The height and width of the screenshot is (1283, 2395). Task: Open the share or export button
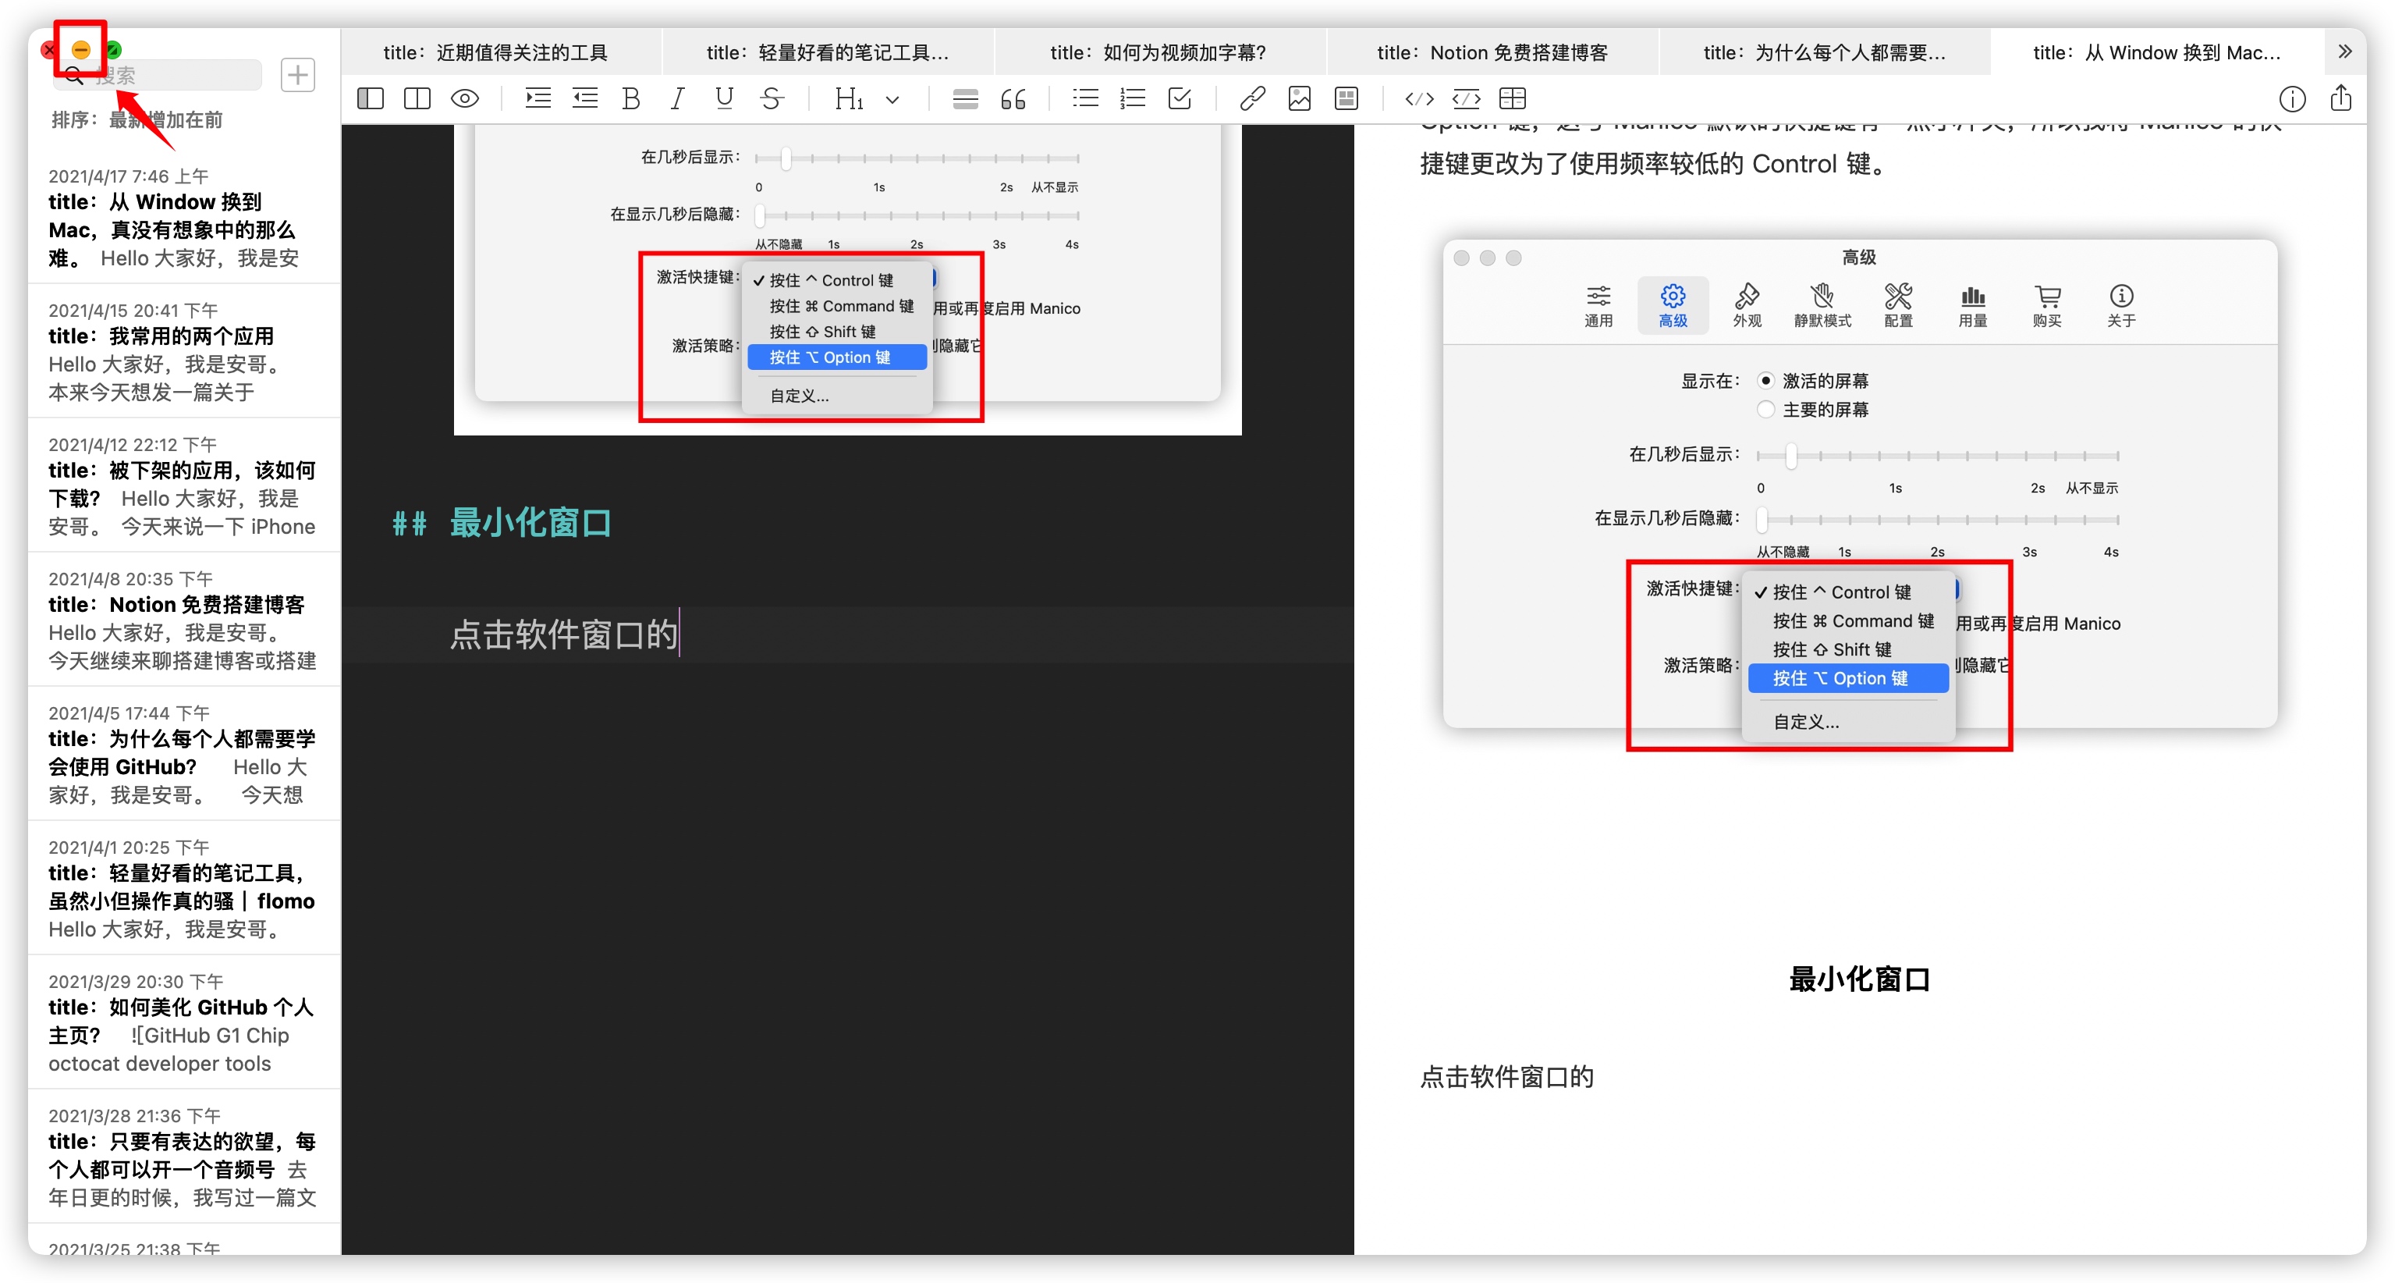click(2340, 98)
